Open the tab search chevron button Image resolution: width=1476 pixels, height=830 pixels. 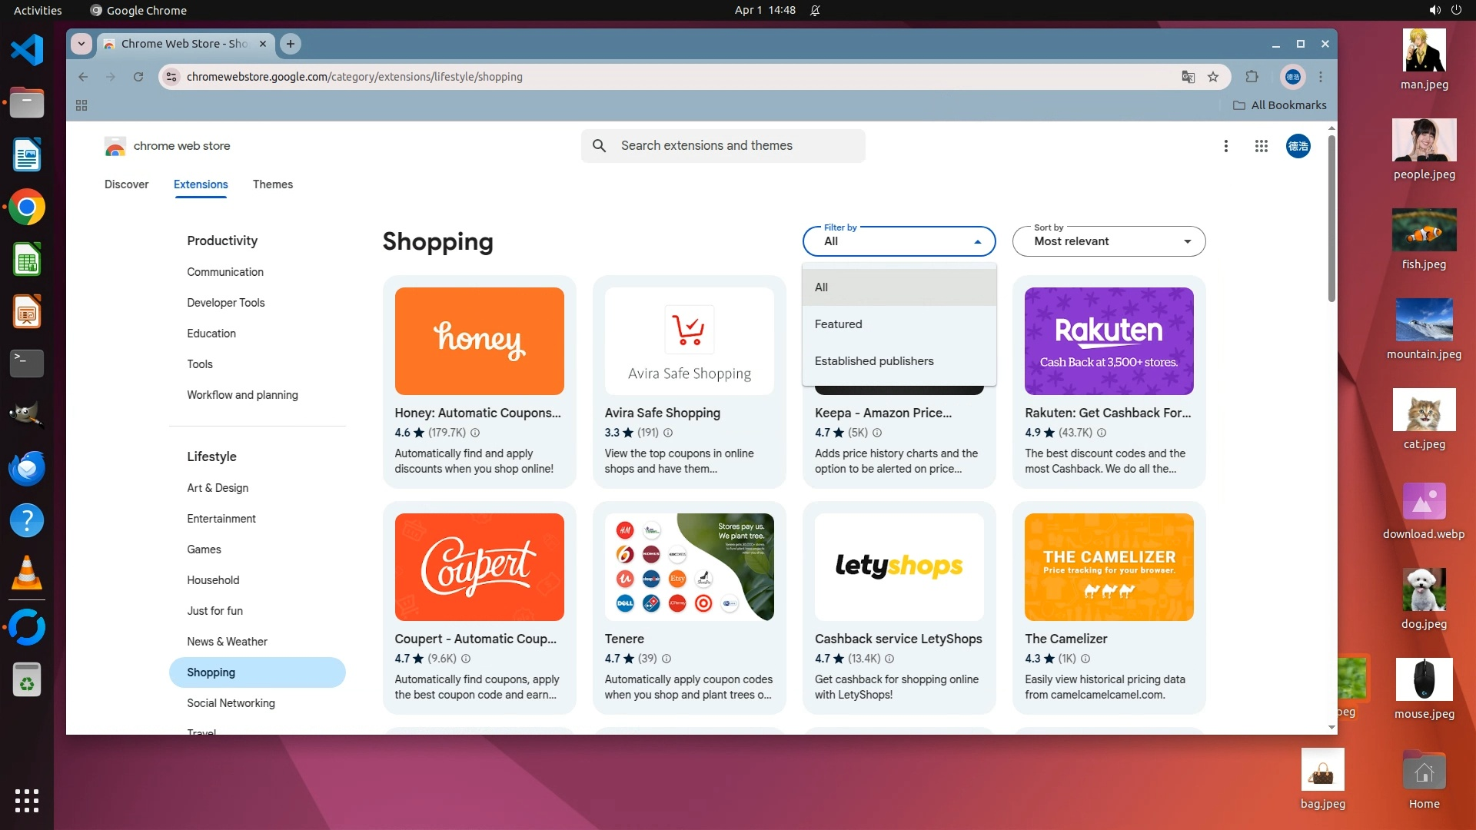(81, 44)
